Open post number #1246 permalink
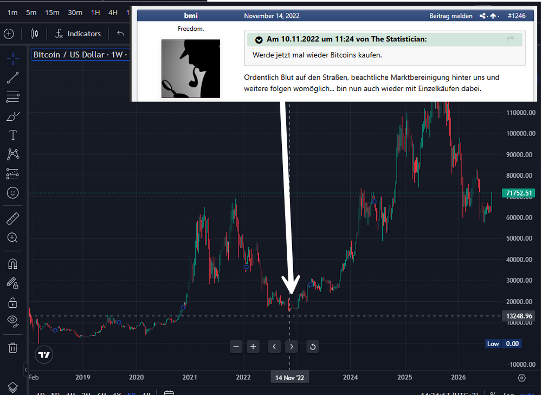This screenshot has width=542, height=395. (517, 16)
